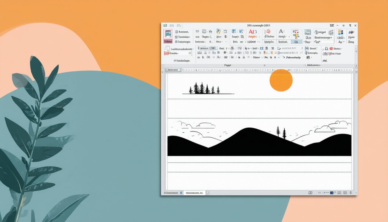Click the red icon beside the lock icon
Image resolution: width=388 pixels, height=222 pixels.
331,49
